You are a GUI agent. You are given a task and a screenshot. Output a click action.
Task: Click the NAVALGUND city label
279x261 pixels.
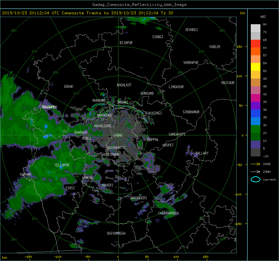(103, 126)
